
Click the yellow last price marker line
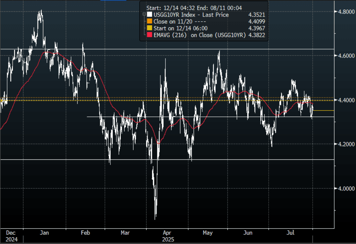(x=323, y=111)
